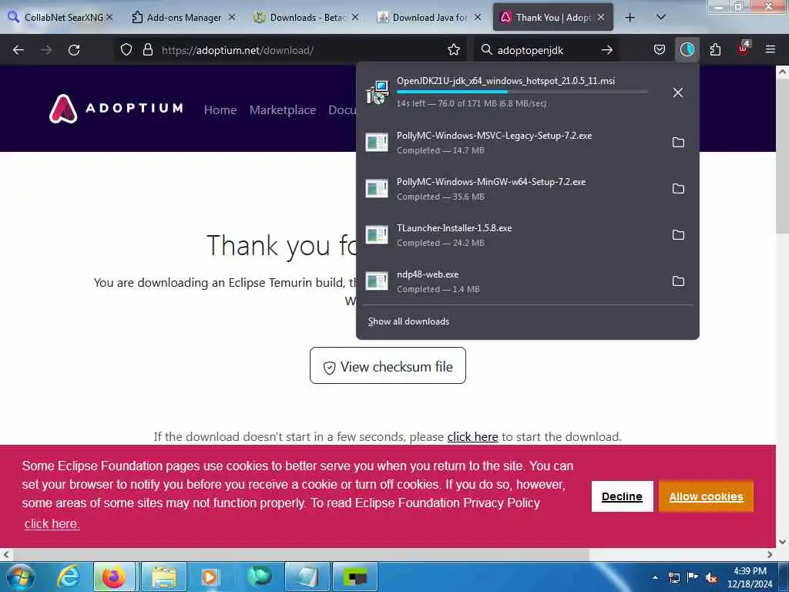This screenshot has height=592, width=789.
Task: Submit the adoptopenjdk search arrow
Action: pyautogui.click(x=607, y=50)
